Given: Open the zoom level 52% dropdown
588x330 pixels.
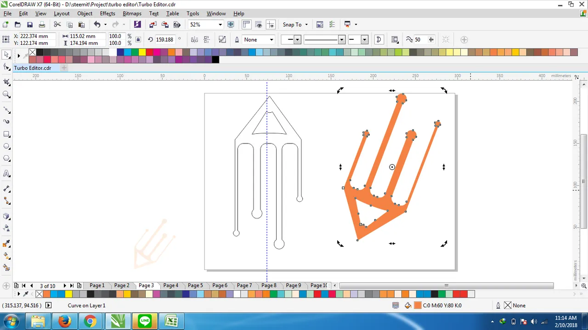Looking at the screenshot, I should [220, 25].
